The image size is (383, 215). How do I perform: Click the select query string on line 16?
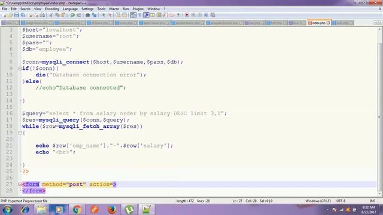[x=135, y=113]
